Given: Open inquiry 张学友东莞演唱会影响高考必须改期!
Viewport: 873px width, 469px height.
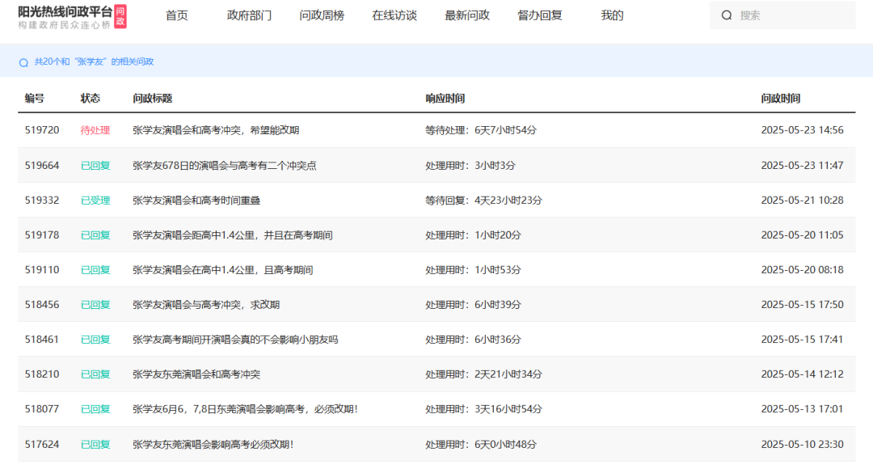Looking at the screenshot, I should point(213,444).
